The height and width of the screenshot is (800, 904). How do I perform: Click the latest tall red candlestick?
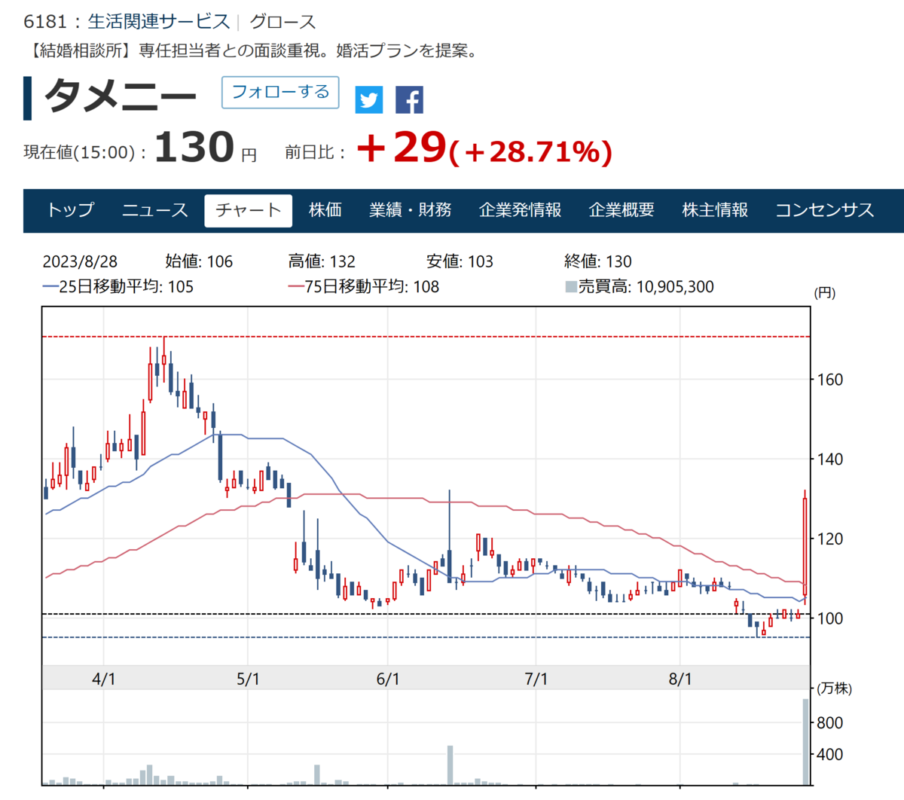(805, 546)
